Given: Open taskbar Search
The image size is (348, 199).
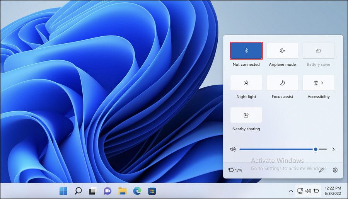Looking at the screenshot, I should pos(78,191).
